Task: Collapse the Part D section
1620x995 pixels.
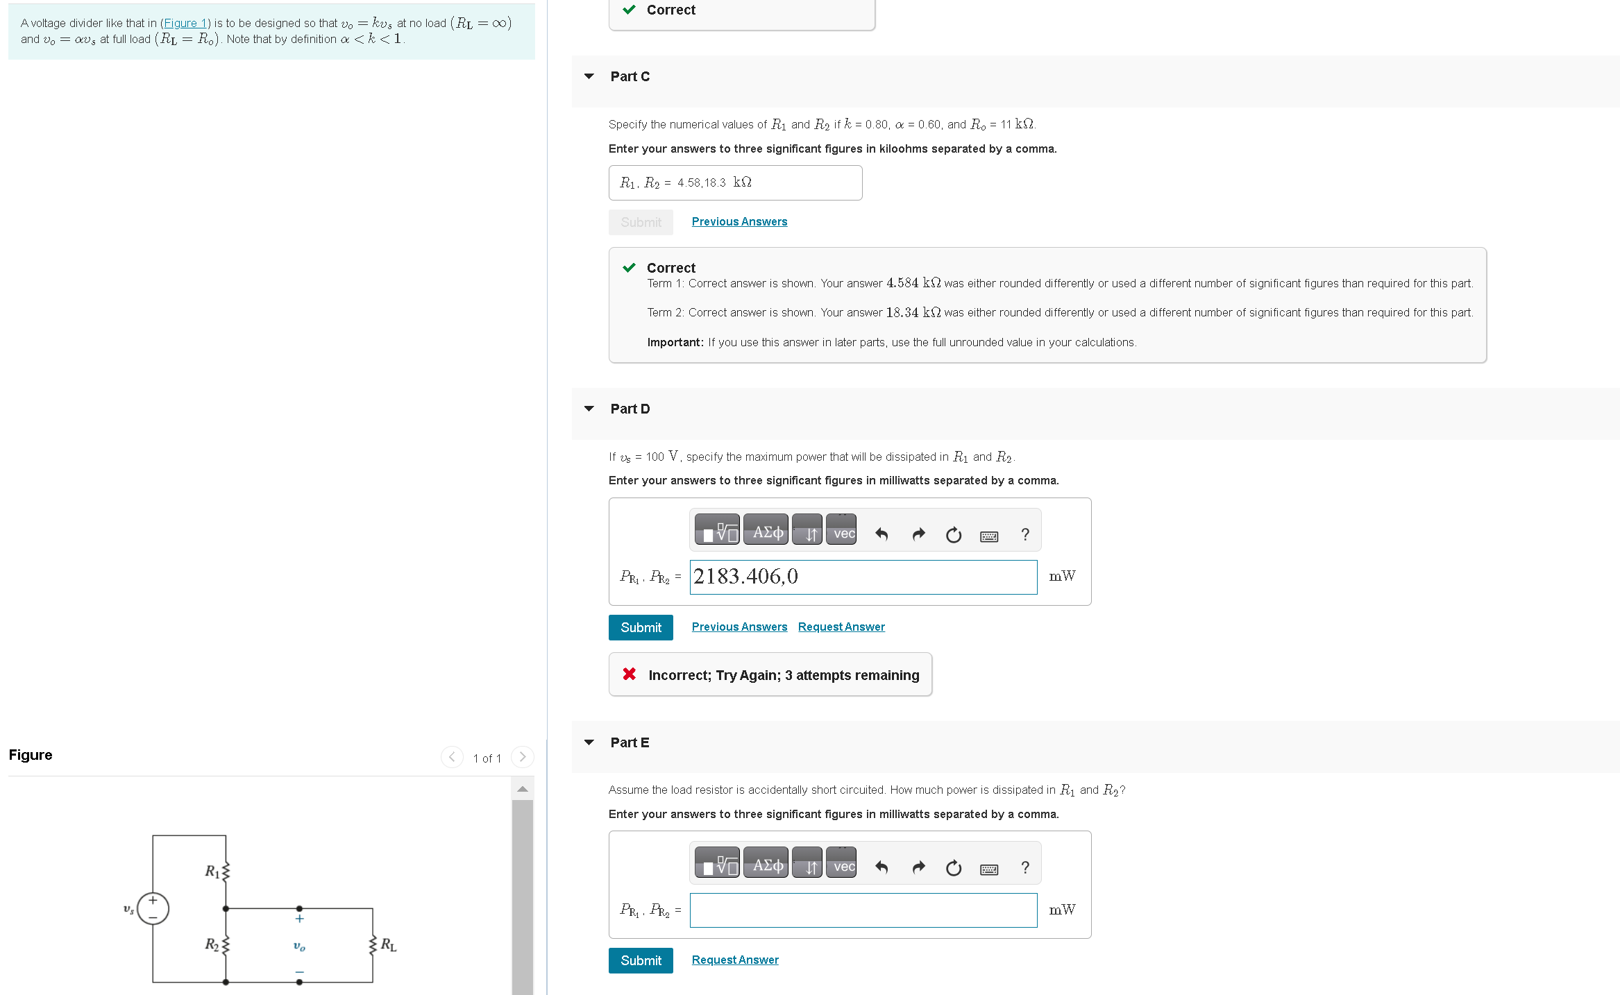Action: 589,409
